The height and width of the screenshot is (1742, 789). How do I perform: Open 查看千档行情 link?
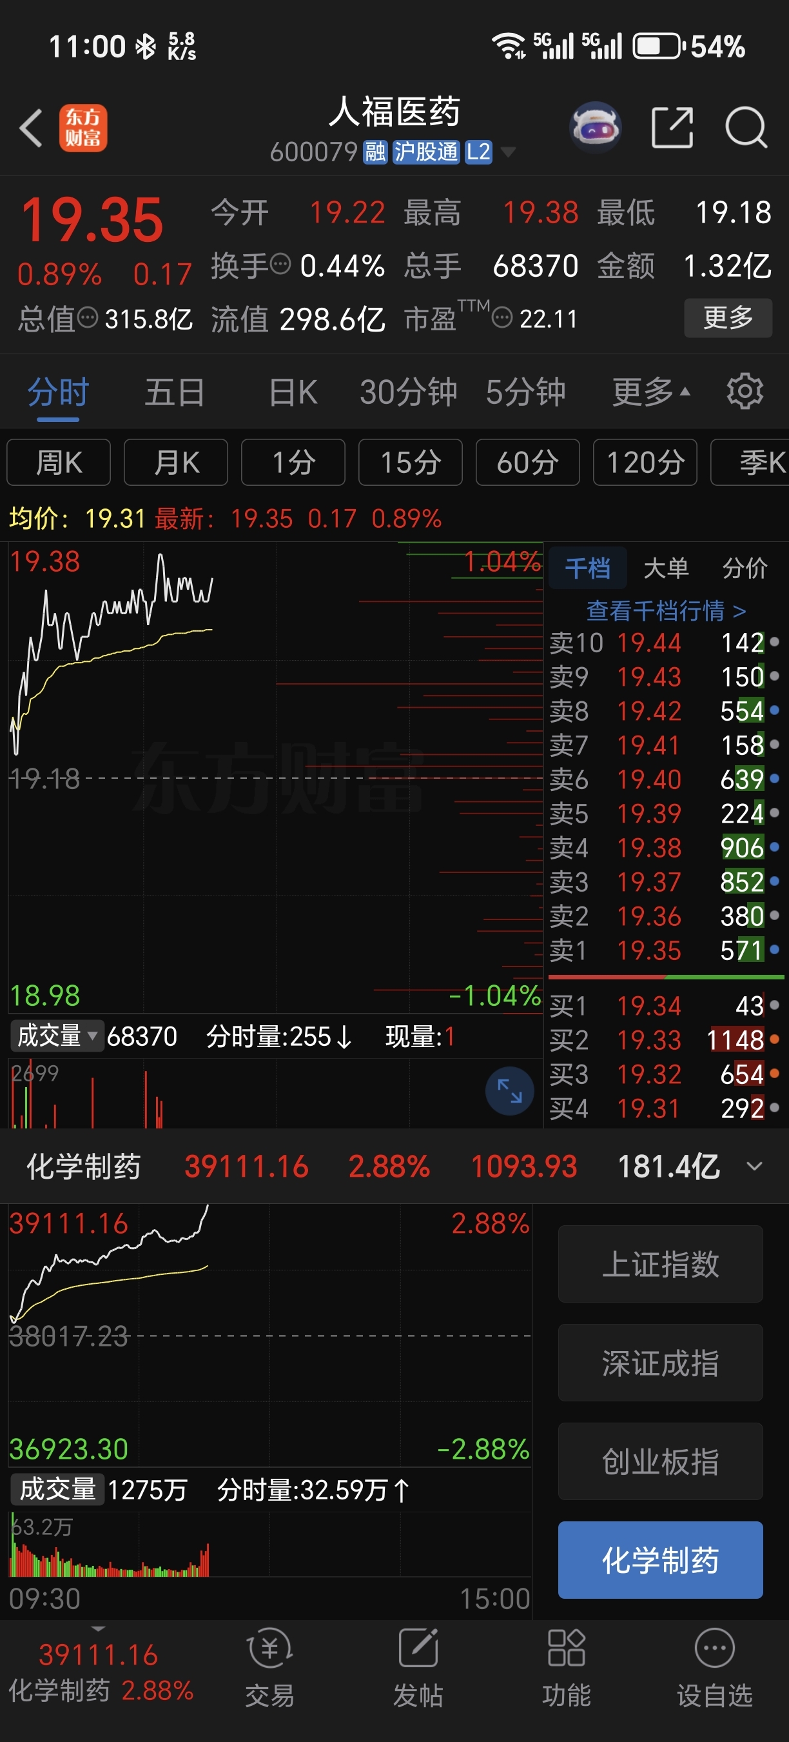666,610
